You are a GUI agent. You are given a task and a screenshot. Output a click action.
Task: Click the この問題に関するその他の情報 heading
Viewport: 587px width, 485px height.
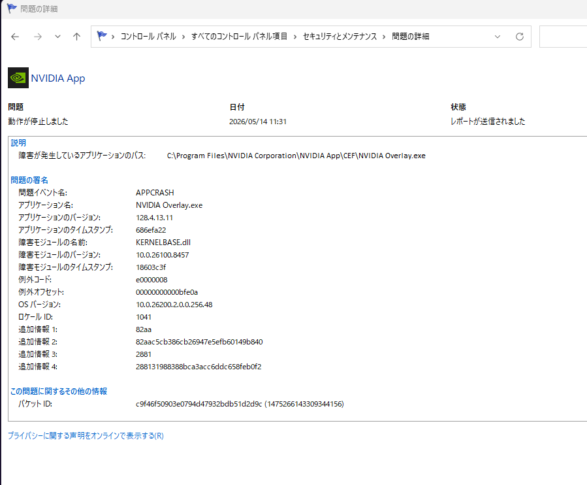(x=59, y=392)
